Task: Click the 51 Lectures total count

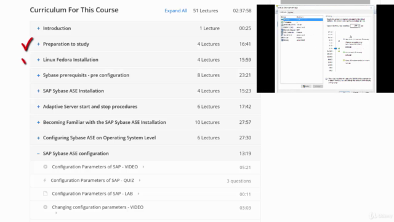Action: point(205,10)
